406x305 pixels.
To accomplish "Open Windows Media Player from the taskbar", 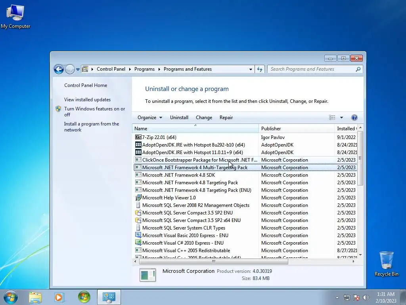I will [x=59, y=297].
